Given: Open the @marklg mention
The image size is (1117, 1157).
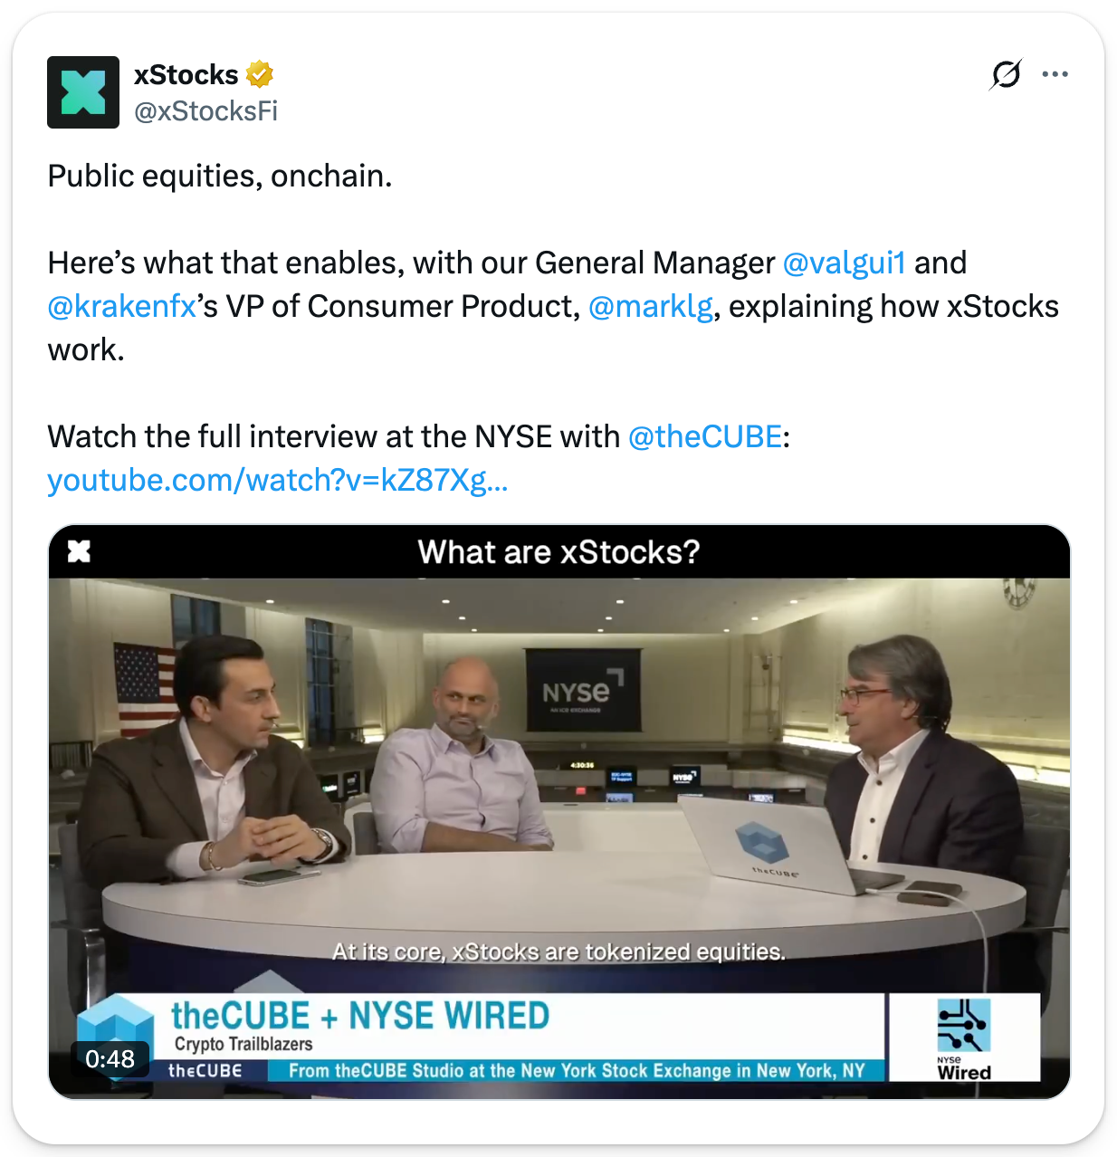Looking at the screenshot, I should (651, 306).
